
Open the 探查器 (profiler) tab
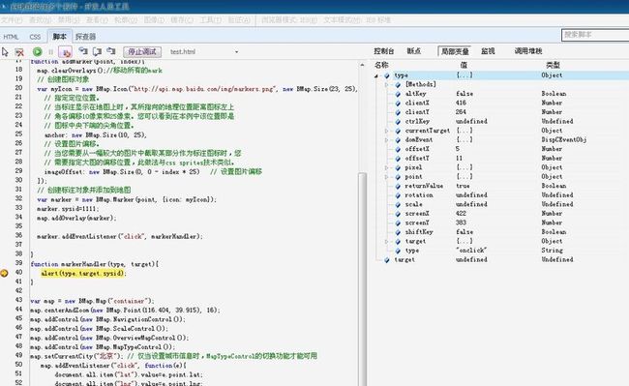85,37
